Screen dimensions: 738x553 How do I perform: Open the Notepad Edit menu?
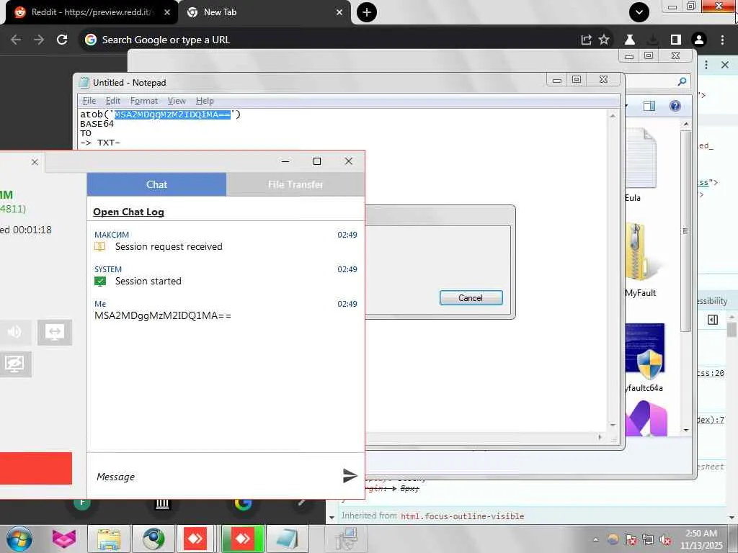click(112, 101)
